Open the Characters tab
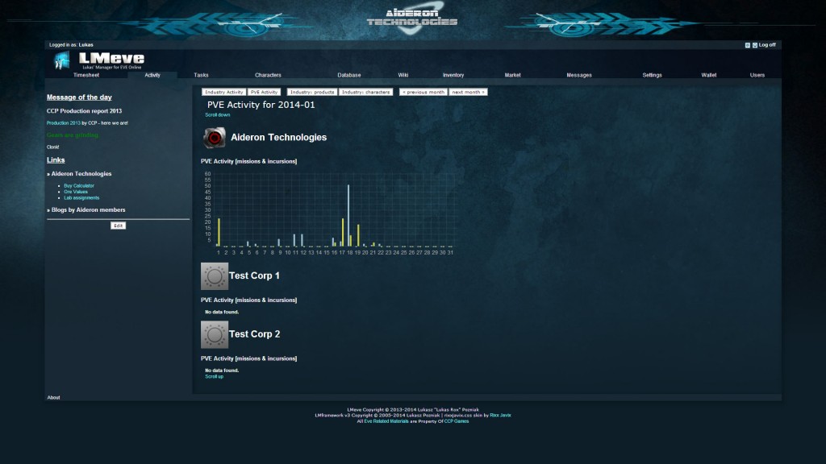This screenshot has width=826, height=464. tap(268, 75)
